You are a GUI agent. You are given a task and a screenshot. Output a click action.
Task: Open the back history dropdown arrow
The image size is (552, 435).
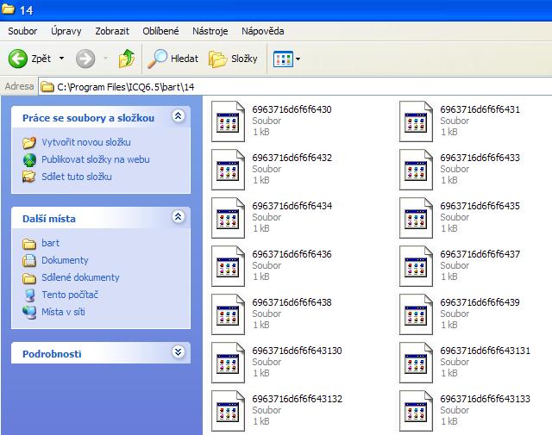coord(60,59)
